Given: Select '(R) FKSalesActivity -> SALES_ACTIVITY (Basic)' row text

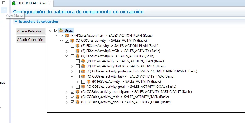Looking at the screenshot, I should pos(126,81).
